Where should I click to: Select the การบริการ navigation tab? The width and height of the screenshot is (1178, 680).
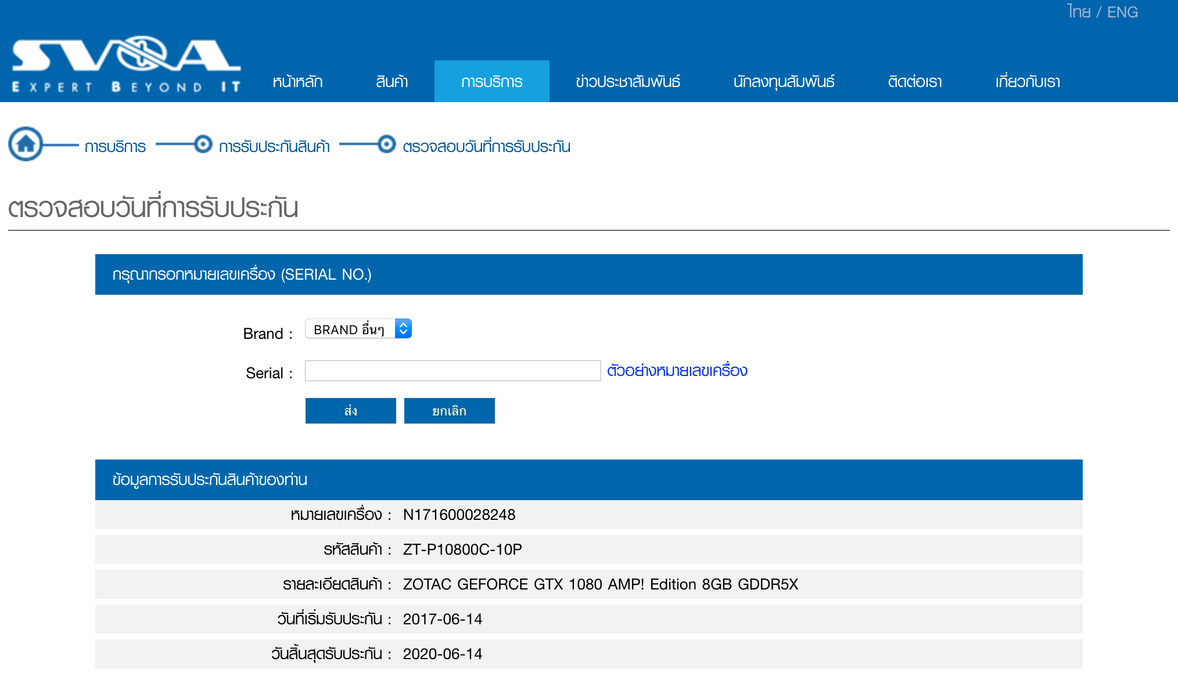coord(491,82)
